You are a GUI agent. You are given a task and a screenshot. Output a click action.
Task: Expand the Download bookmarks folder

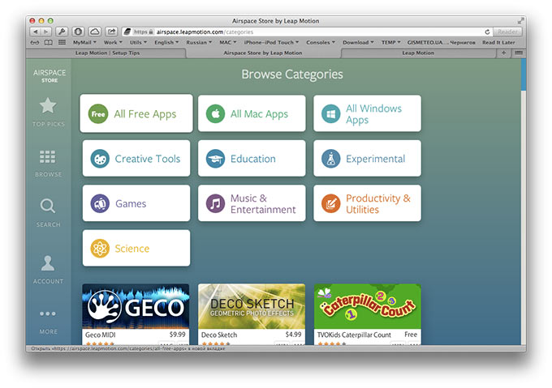click(358, 42)
